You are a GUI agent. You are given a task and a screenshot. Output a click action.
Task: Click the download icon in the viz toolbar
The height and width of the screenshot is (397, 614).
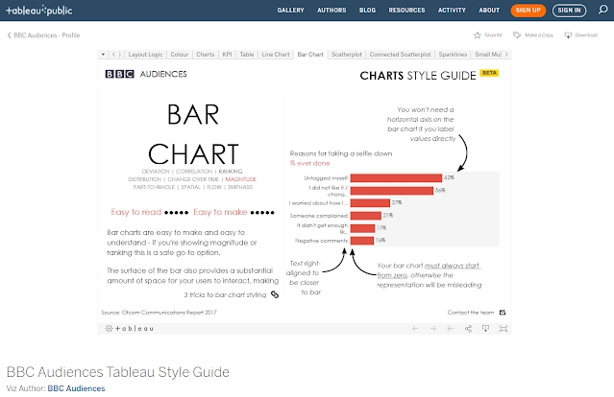click(x=485, y=329)
